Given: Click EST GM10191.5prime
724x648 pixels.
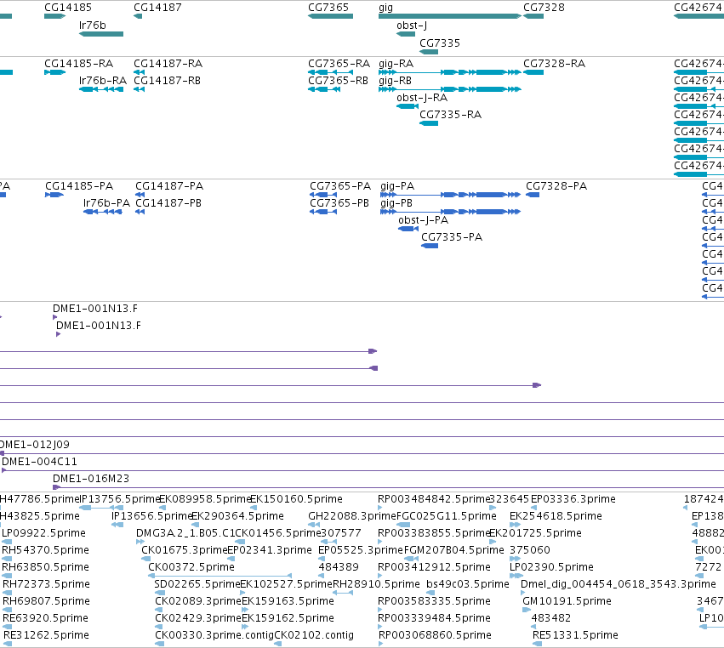Looking at the screenshot, I should (567, 602).
